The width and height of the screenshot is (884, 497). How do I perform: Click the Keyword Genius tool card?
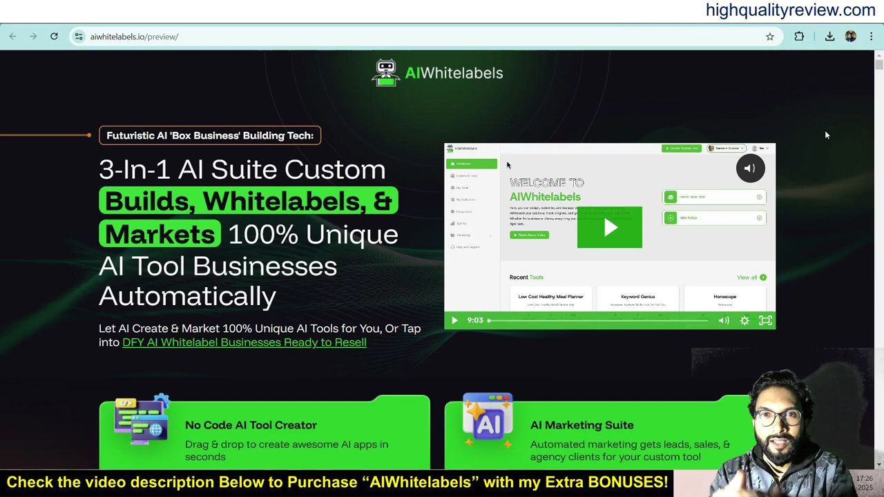(x=637, y=300)
